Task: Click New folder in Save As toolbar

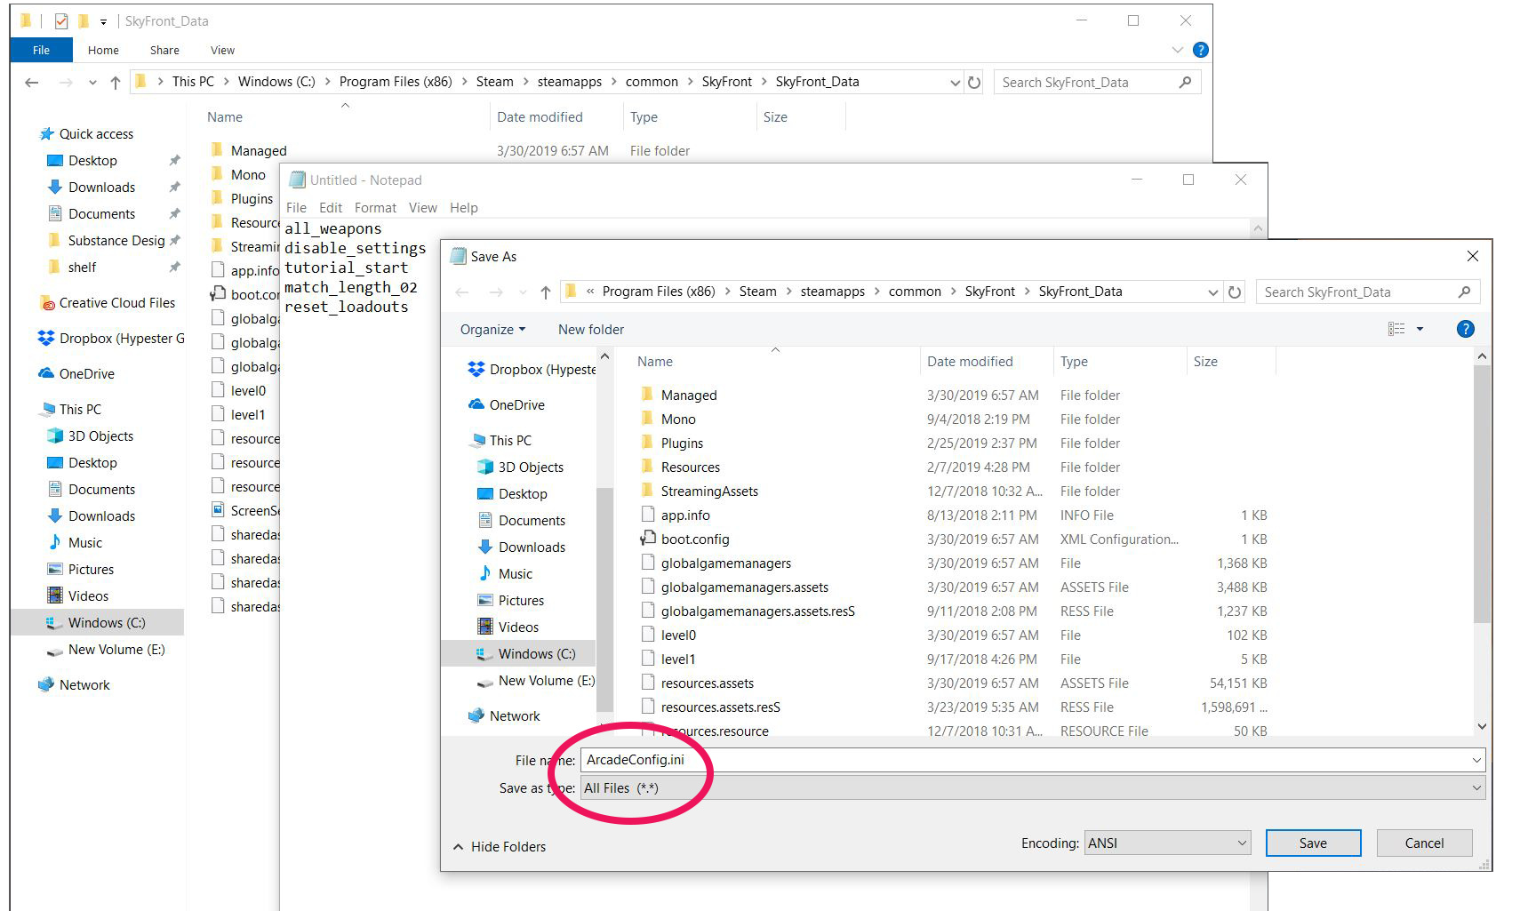Action: tap(591, 330)
